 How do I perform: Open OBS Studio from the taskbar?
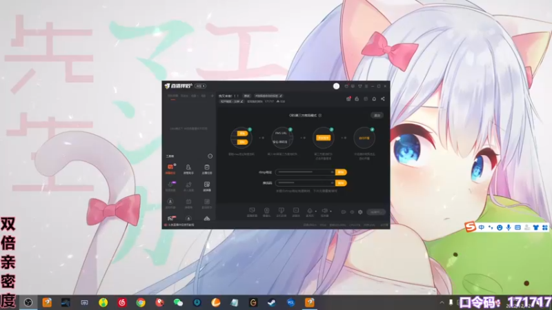[x=28, y=302]
